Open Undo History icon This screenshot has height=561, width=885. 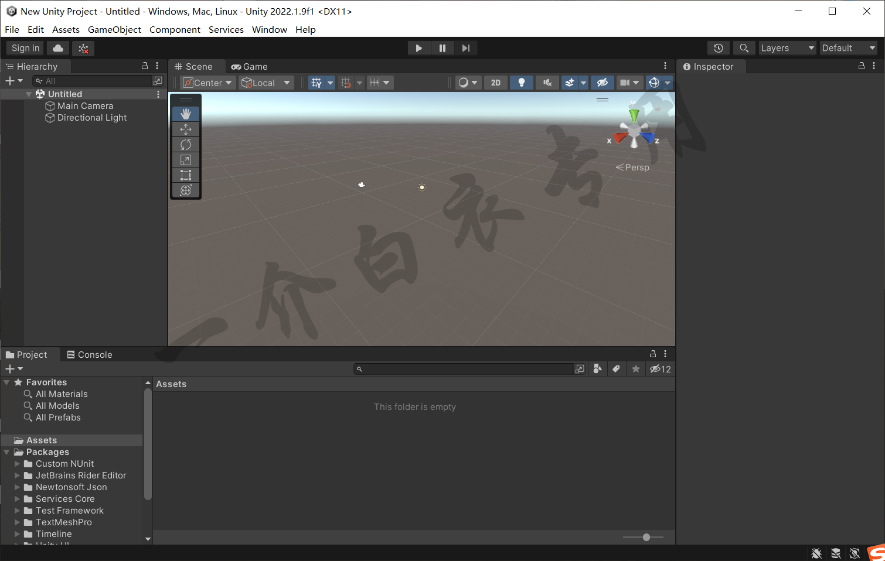point(718,48)
